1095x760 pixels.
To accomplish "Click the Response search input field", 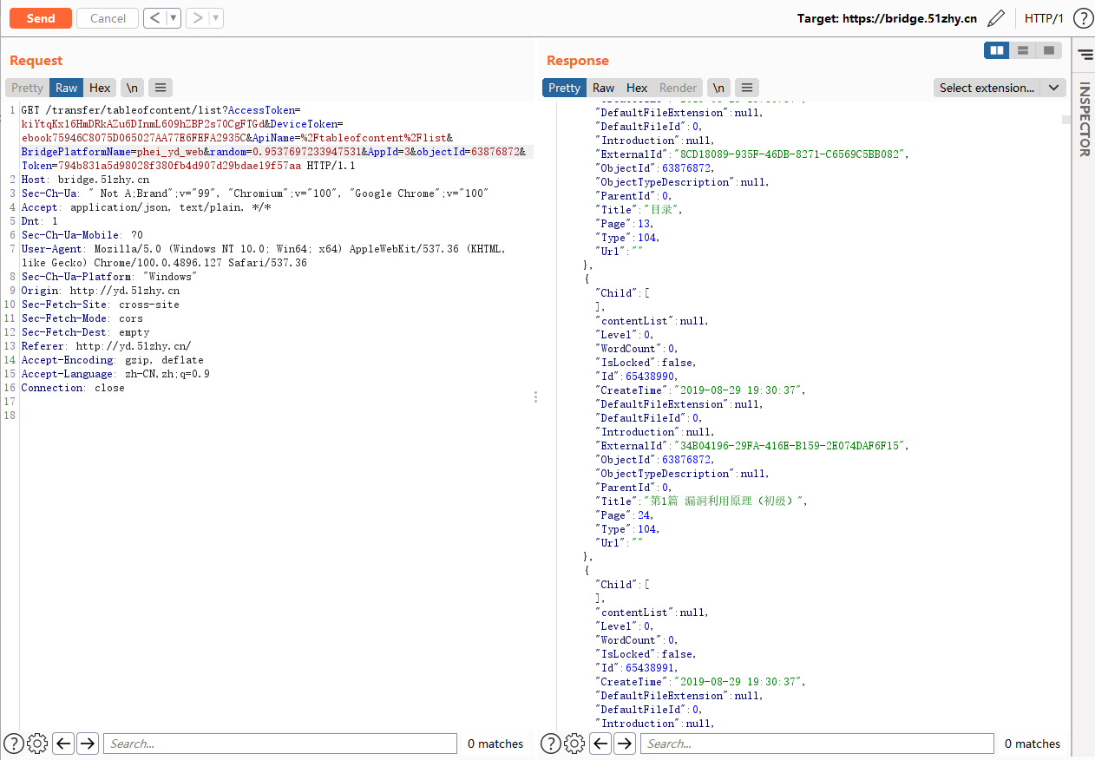I will pos(816,744).
